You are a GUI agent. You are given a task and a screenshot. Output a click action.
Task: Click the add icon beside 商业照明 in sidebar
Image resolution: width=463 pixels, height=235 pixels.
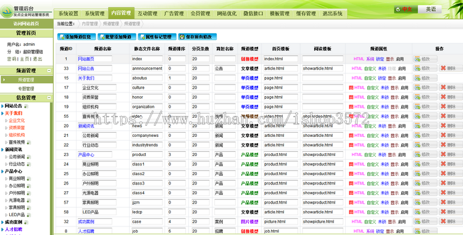point(28,179)
